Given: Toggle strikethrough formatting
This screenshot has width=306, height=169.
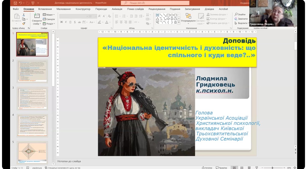Looking at the screenshot, I should (x=80, y=22).
